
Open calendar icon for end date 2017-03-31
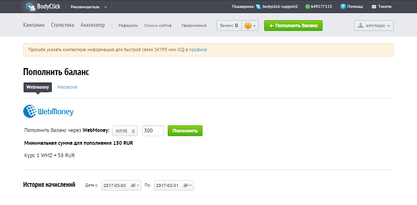(x=186, y=185)
